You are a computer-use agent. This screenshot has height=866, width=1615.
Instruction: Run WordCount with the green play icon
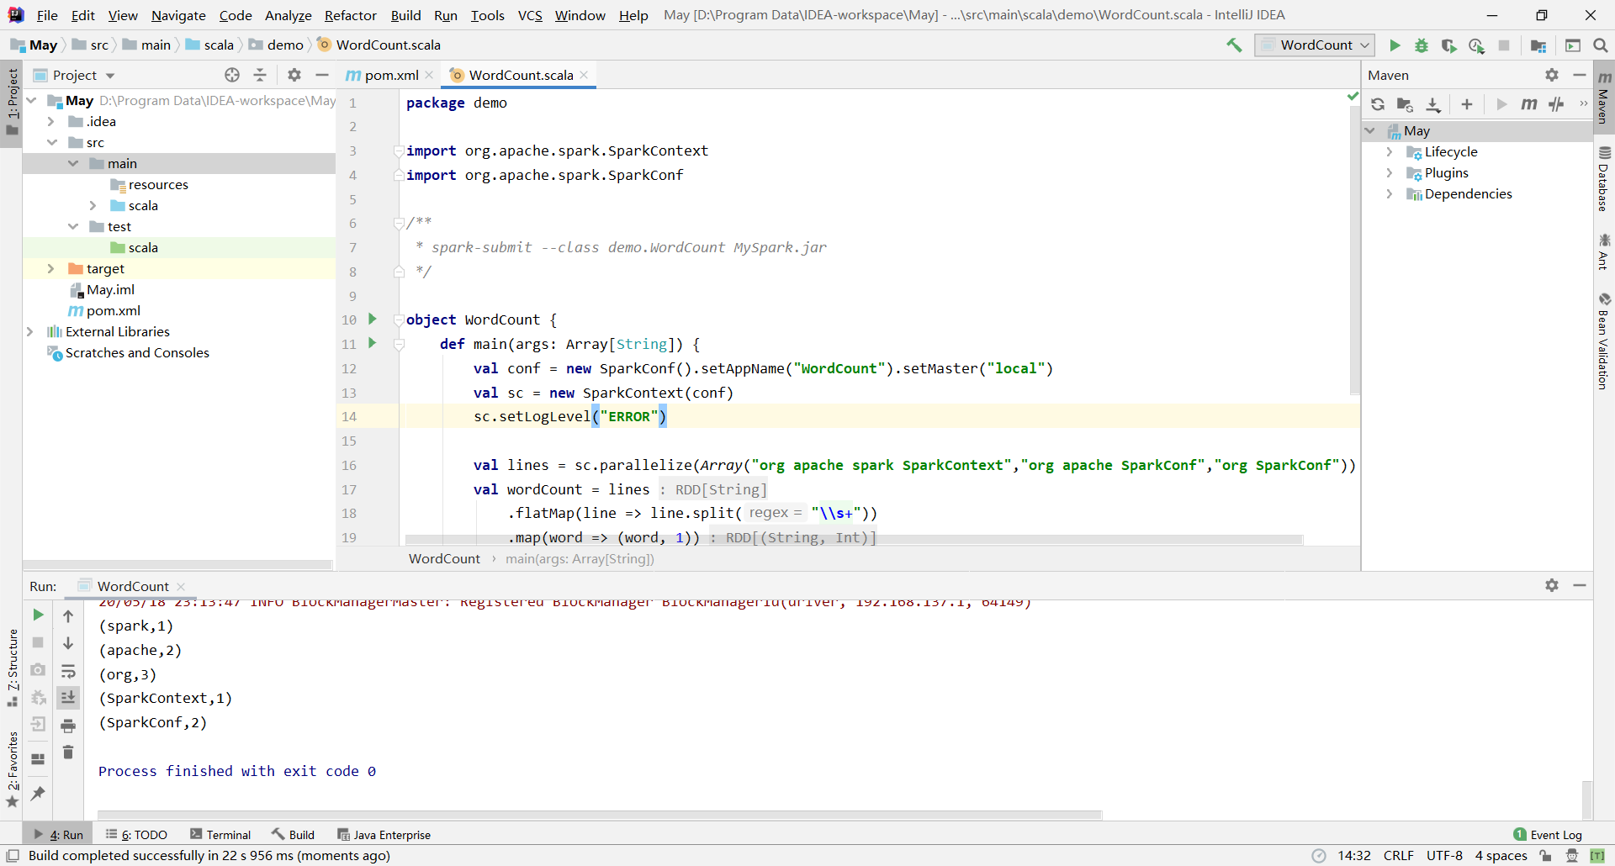(x=1395, y=45)
